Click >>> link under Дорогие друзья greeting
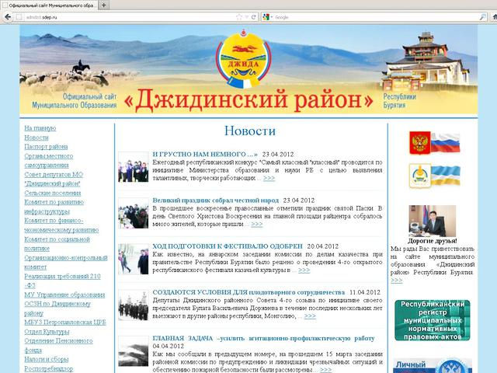The height and width of the screenshot is (373, 497). click(397, 280)
